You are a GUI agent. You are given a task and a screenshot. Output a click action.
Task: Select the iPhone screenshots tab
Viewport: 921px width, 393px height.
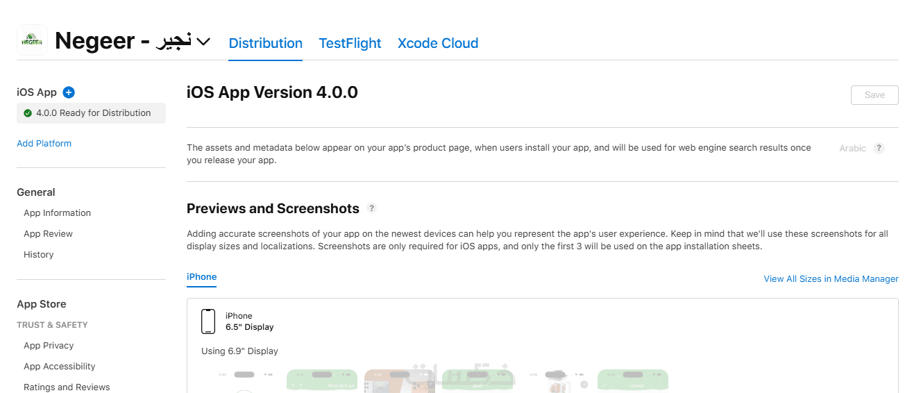[202, 277]
